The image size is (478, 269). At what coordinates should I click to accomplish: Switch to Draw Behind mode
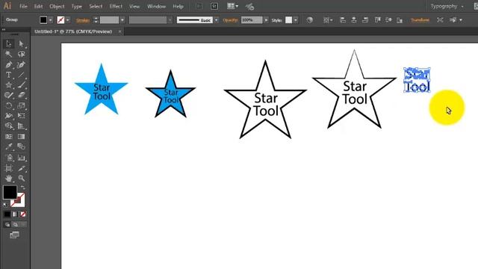pyautogui.click(x=15, y=225)
